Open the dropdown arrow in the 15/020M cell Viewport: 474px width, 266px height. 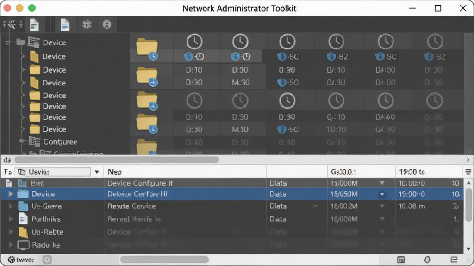point(382,218)
